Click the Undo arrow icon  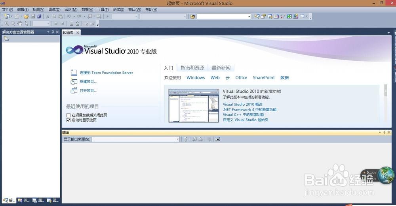(x=69, y=16)
